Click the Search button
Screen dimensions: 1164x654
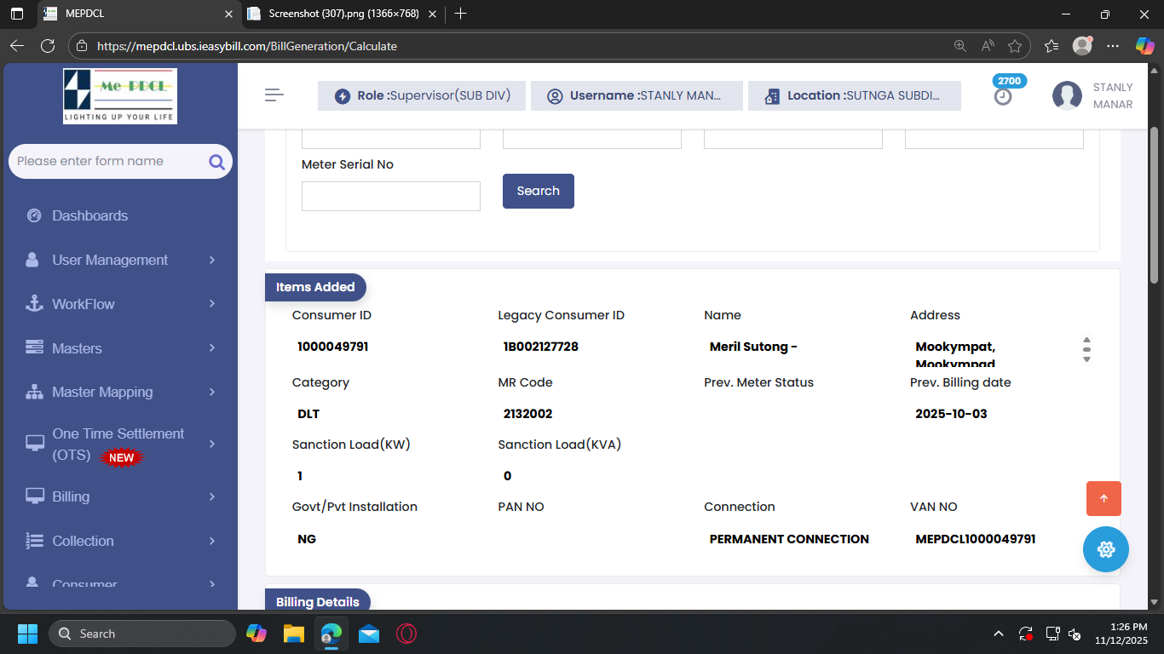539,191
